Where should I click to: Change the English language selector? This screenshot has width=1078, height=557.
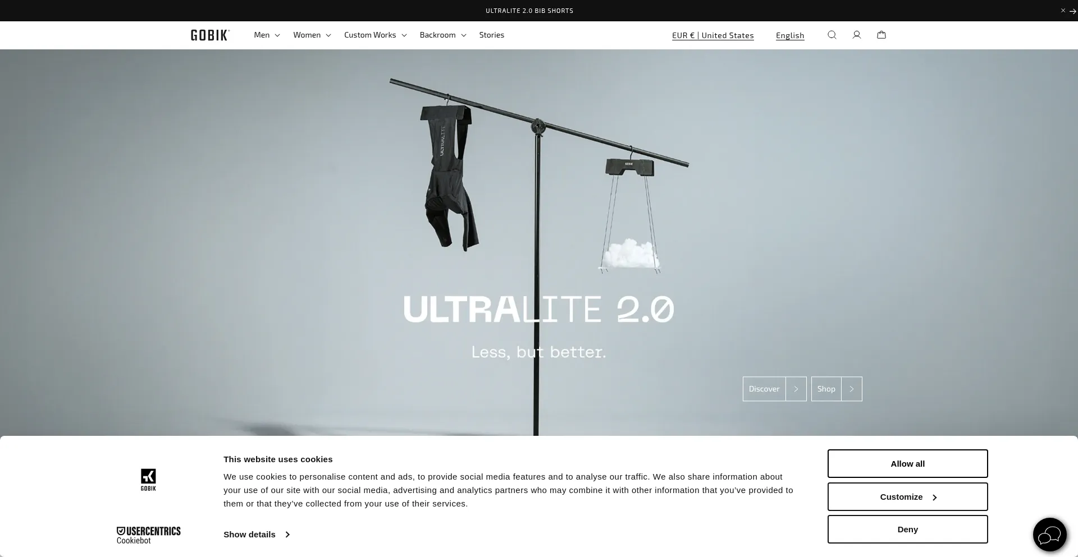click(x=790, y=35)
